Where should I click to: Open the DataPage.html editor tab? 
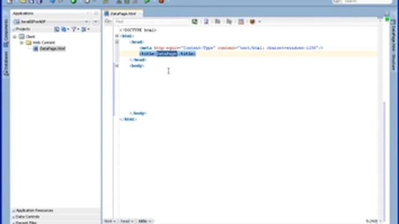(123, 14)
